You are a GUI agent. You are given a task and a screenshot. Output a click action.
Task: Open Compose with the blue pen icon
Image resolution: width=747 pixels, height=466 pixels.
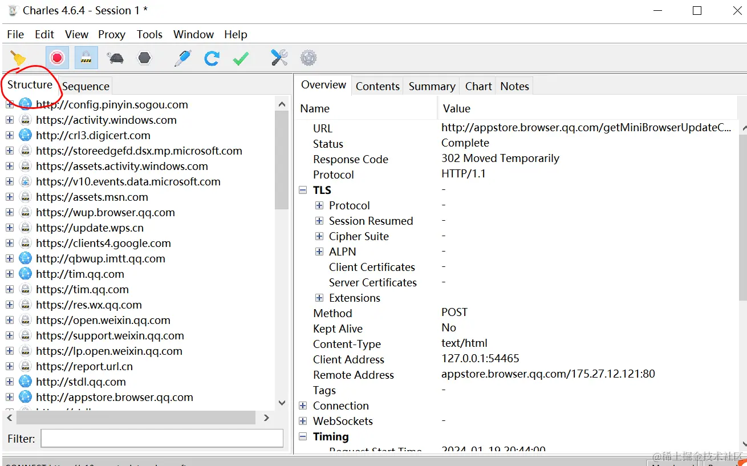tap(182, 58)
